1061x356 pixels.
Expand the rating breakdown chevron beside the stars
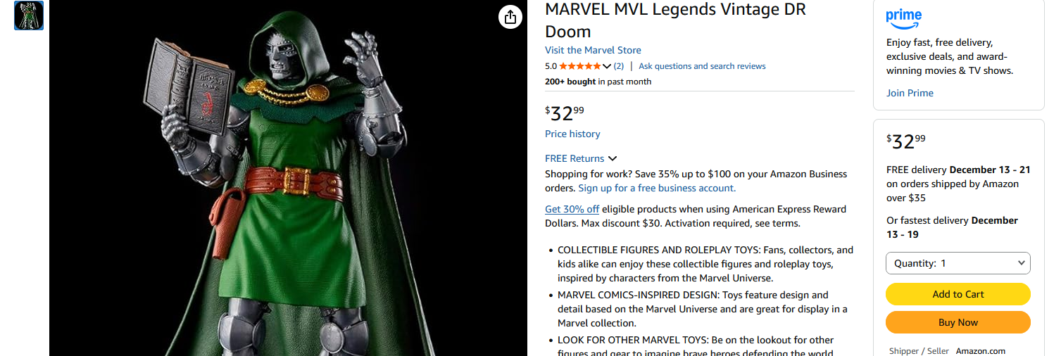(607, 66)
